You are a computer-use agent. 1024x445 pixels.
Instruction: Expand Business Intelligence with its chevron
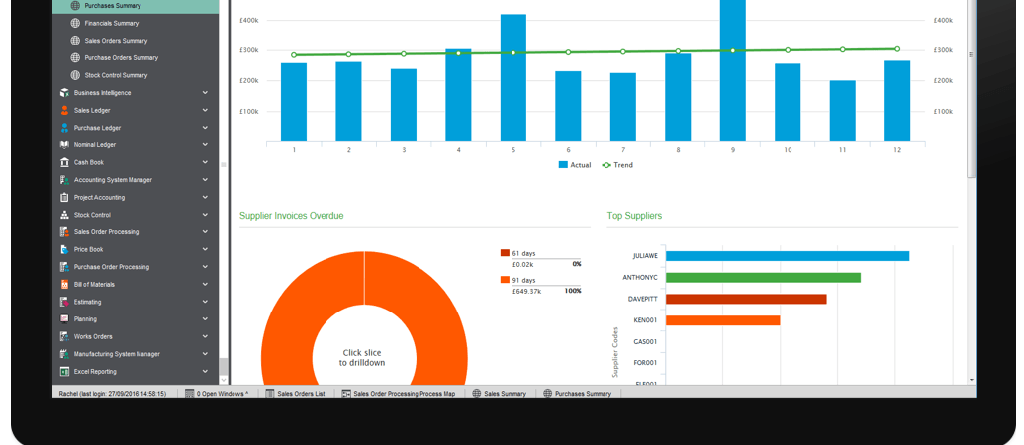[205, 93]
